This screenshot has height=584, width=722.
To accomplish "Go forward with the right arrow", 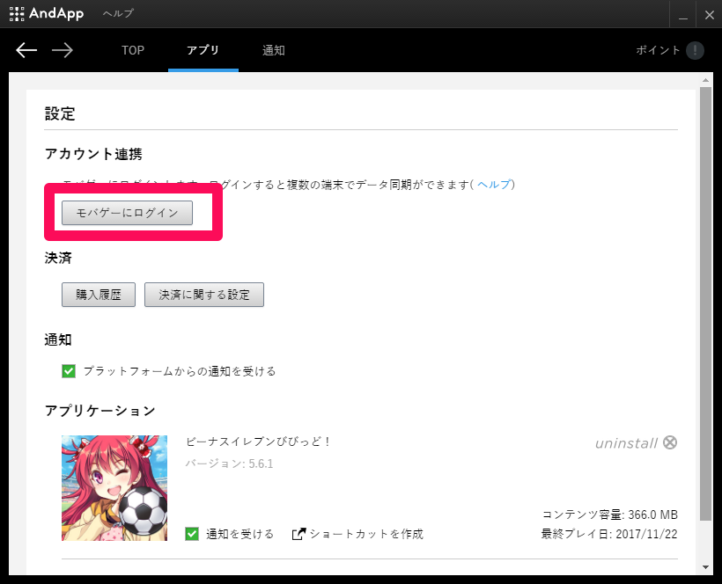I will click(x=63, y=50).
